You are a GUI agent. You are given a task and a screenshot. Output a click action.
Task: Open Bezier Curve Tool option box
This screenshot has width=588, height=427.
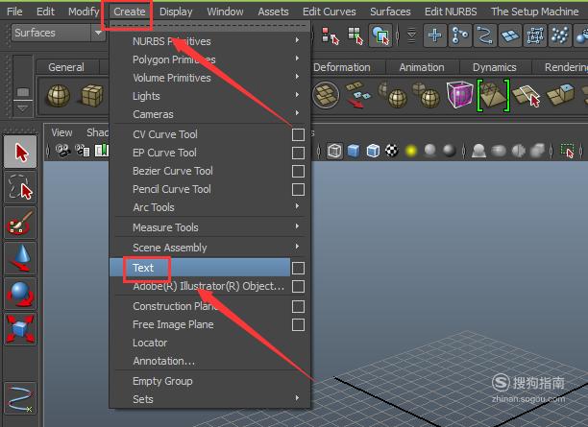click(298, 171)
